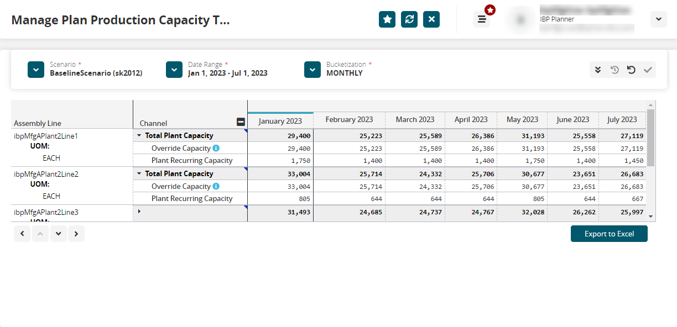Expand the ibpMfgAPlant2Line3 channel row
The width and height of the screenshot is (677, 327).
[139, 212]
